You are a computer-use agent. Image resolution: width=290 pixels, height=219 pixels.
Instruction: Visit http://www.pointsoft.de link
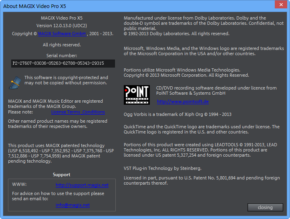[x=183, y=102]
